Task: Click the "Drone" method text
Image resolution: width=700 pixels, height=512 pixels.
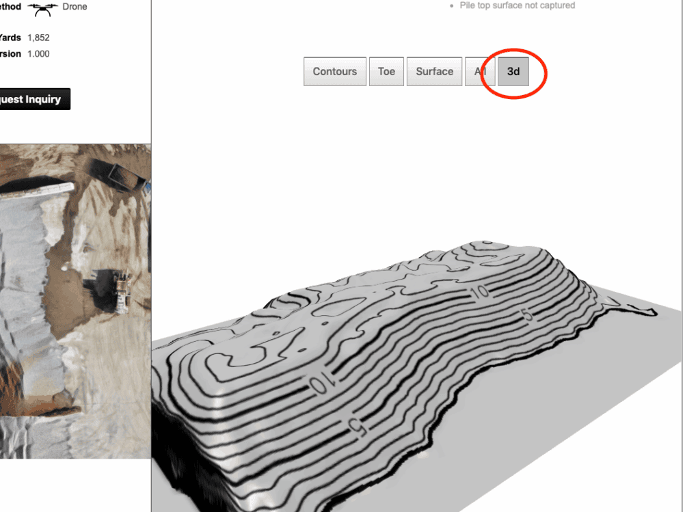Action: tap(75, 8)
